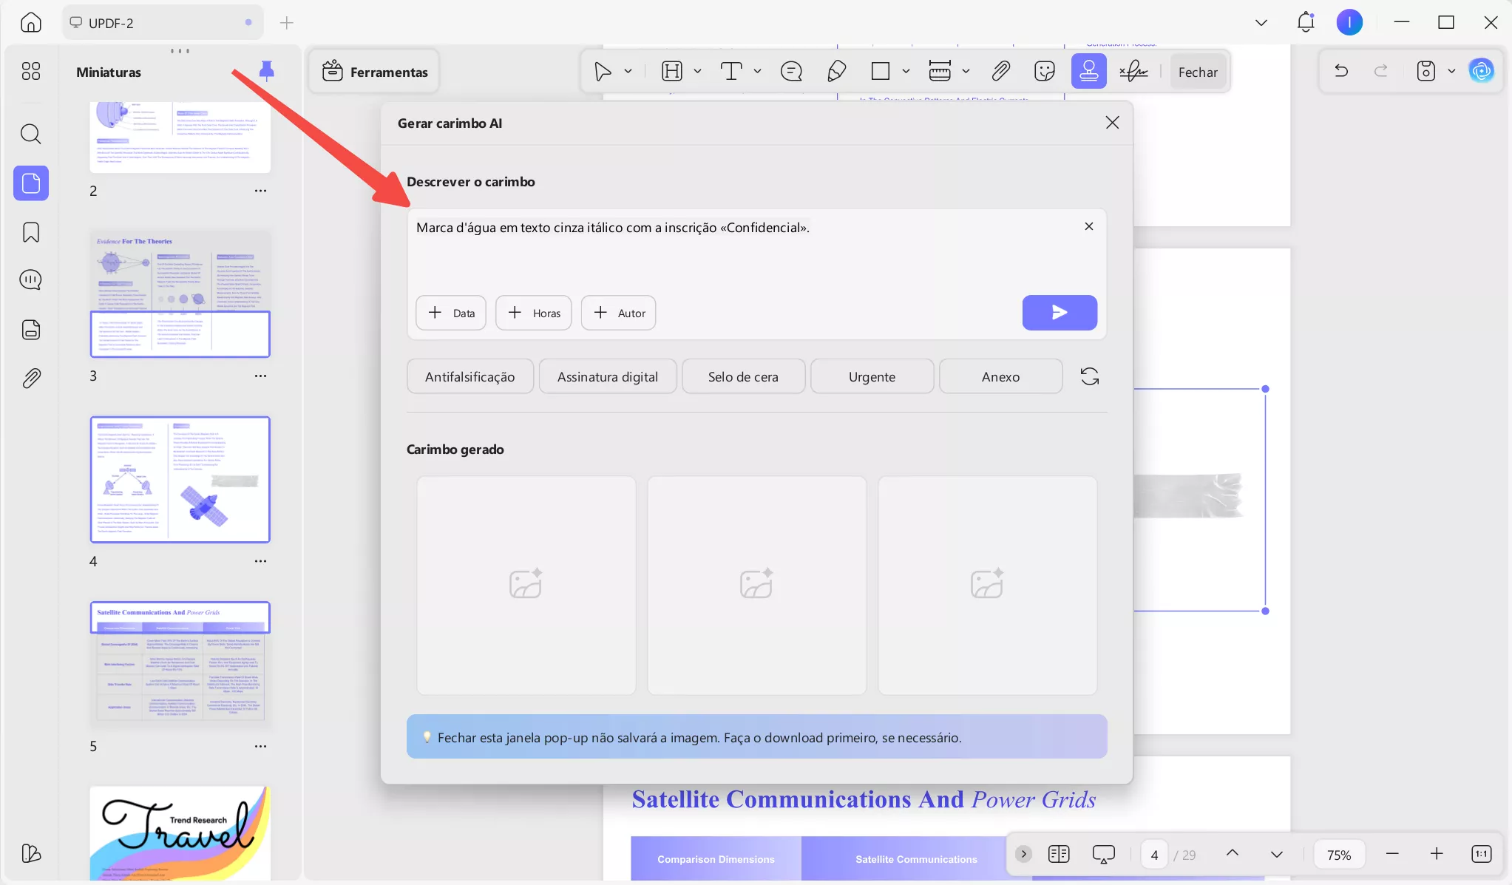This screenshot has width=1512, height=885.
Task: Open the comment note tool
Action: coord(791,72)
